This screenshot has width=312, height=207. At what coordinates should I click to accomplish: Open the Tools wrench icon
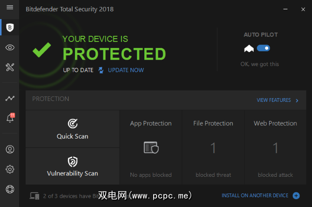pos(10,67)
